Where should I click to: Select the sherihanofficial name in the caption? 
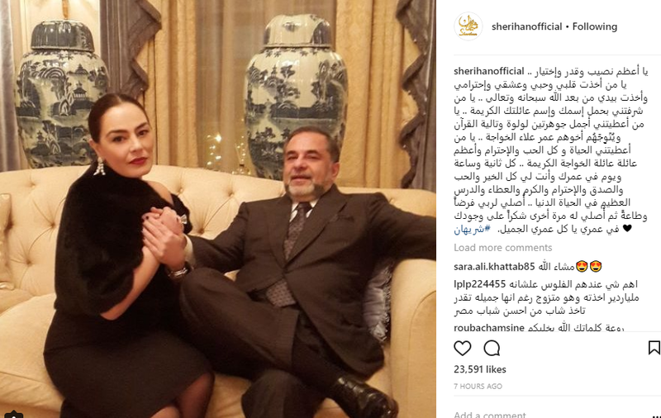coord(488,71)
